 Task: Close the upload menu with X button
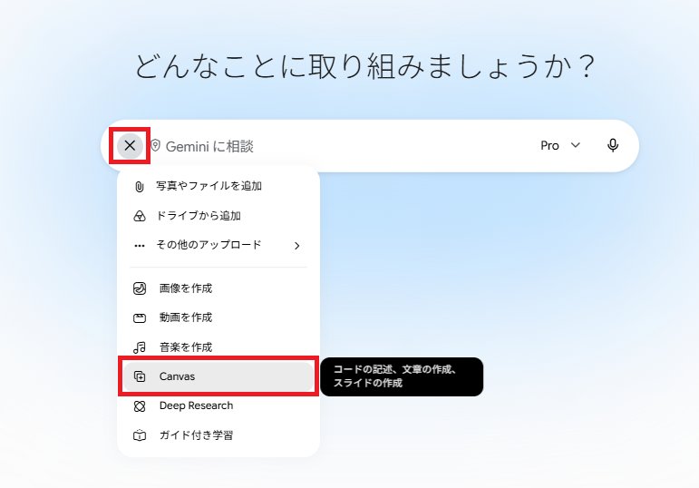coord(130,145)
